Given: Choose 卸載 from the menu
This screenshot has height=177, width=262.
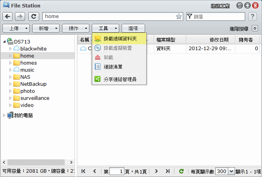Looking at the screenshot, I should pyautogui.click(x=119, y=58).
